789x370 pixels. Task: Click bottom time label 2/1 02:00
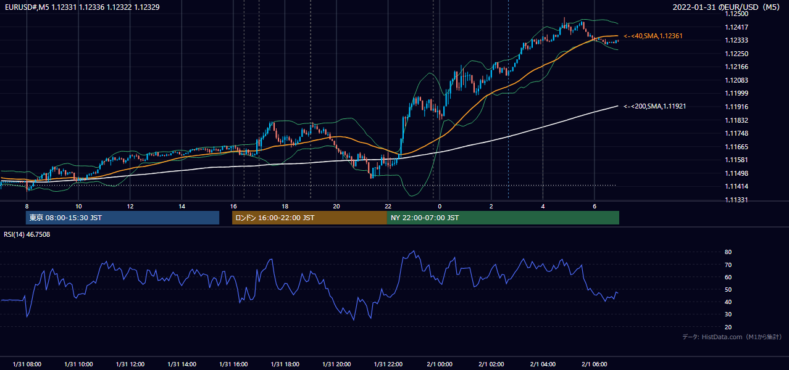[x=491, y=364]
